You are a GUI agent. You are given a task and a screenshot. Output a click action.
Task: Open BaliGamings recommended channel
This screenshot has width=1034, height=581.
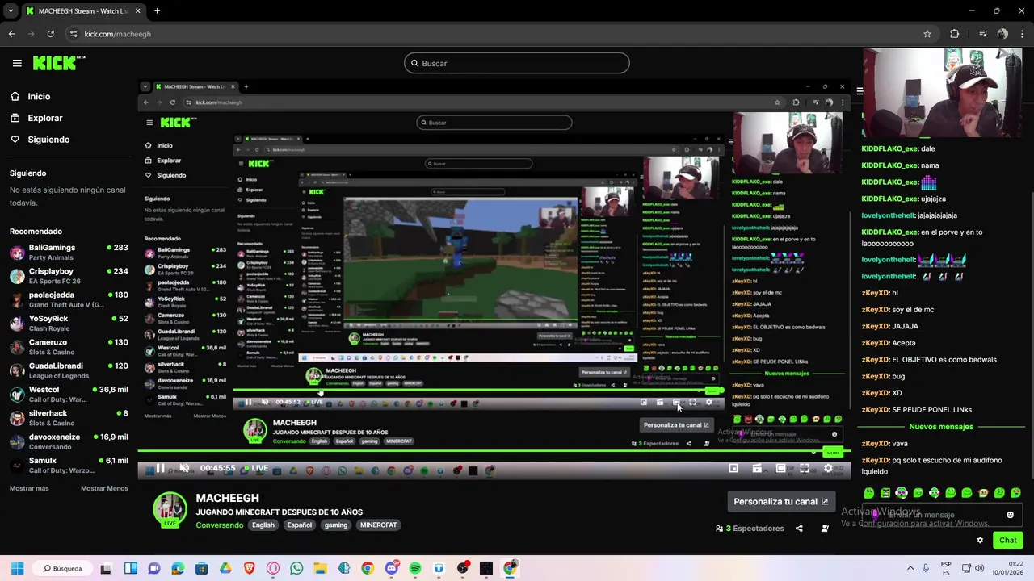(x=69, y=252)
